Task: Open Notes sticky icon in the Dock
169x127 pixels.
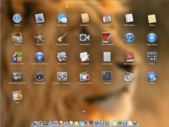Action: coord(76,123)
